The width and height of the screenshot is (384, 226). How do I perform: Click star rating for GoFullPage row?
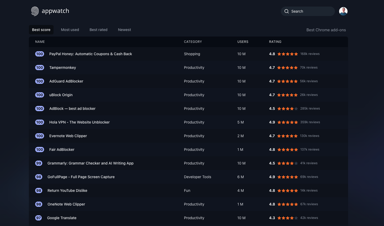click(x=288, y=177)
